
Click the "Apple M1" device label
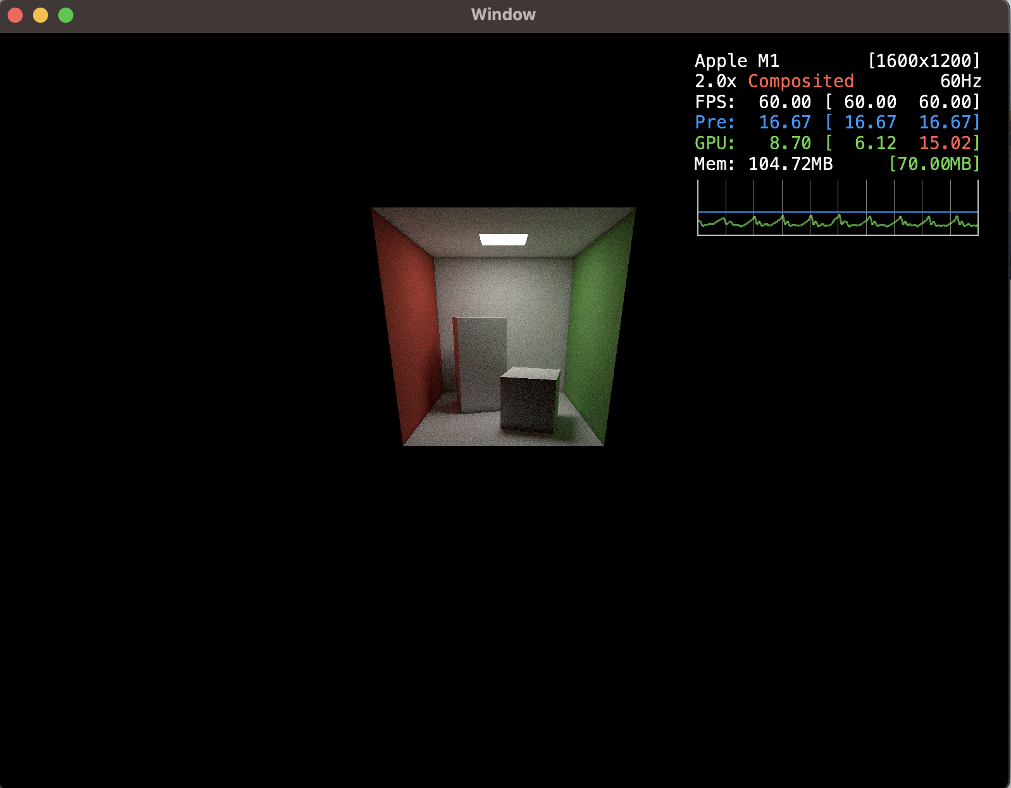tap(736, 61)
